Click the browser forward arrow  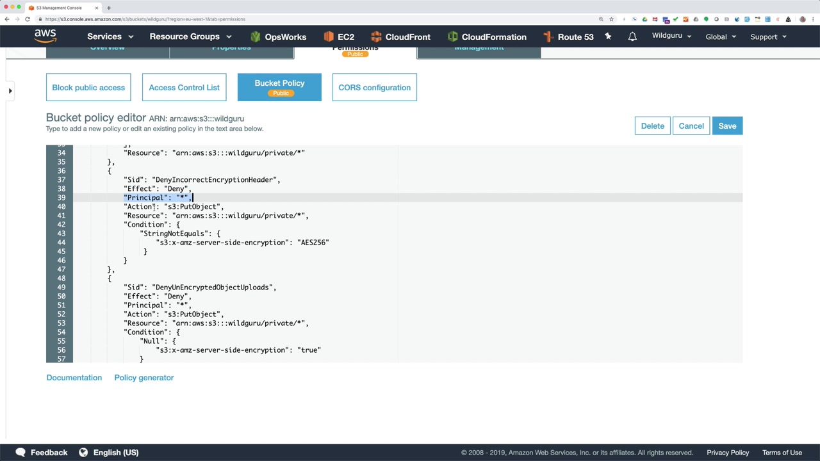pos(17,19)
